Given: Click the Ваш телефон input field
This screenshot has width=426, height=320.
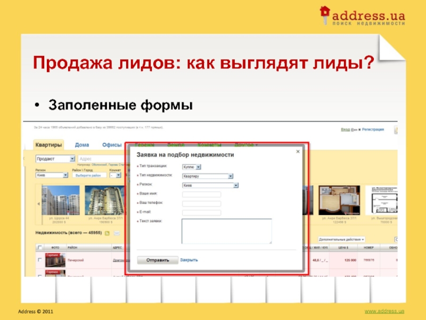Looking at the screenshot, I should [202, 204].
